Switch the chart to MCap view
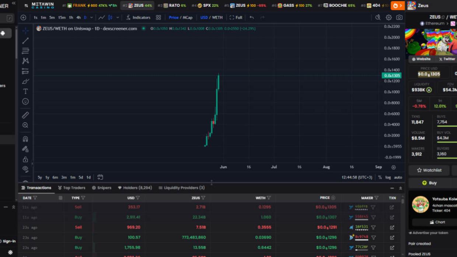This screenshot has width=457, height=257. 188,17
